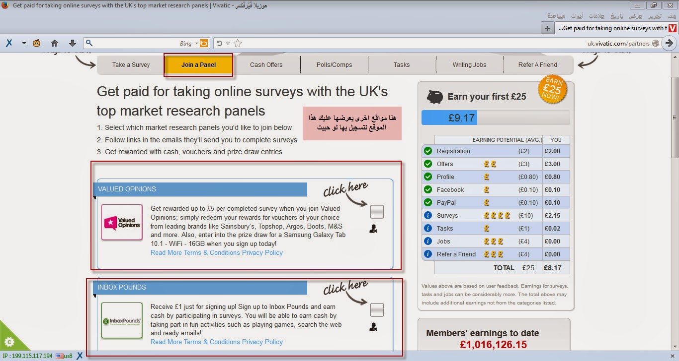The width and height of the screenshot is (679, 361).
Task: Click the US flag us8 status bar entry
Action: (x=64, y=356)
